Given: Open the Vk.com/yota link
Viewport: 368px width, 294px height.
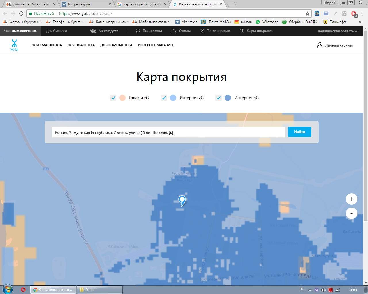Looking at the screenshot, I should point(109,31).
